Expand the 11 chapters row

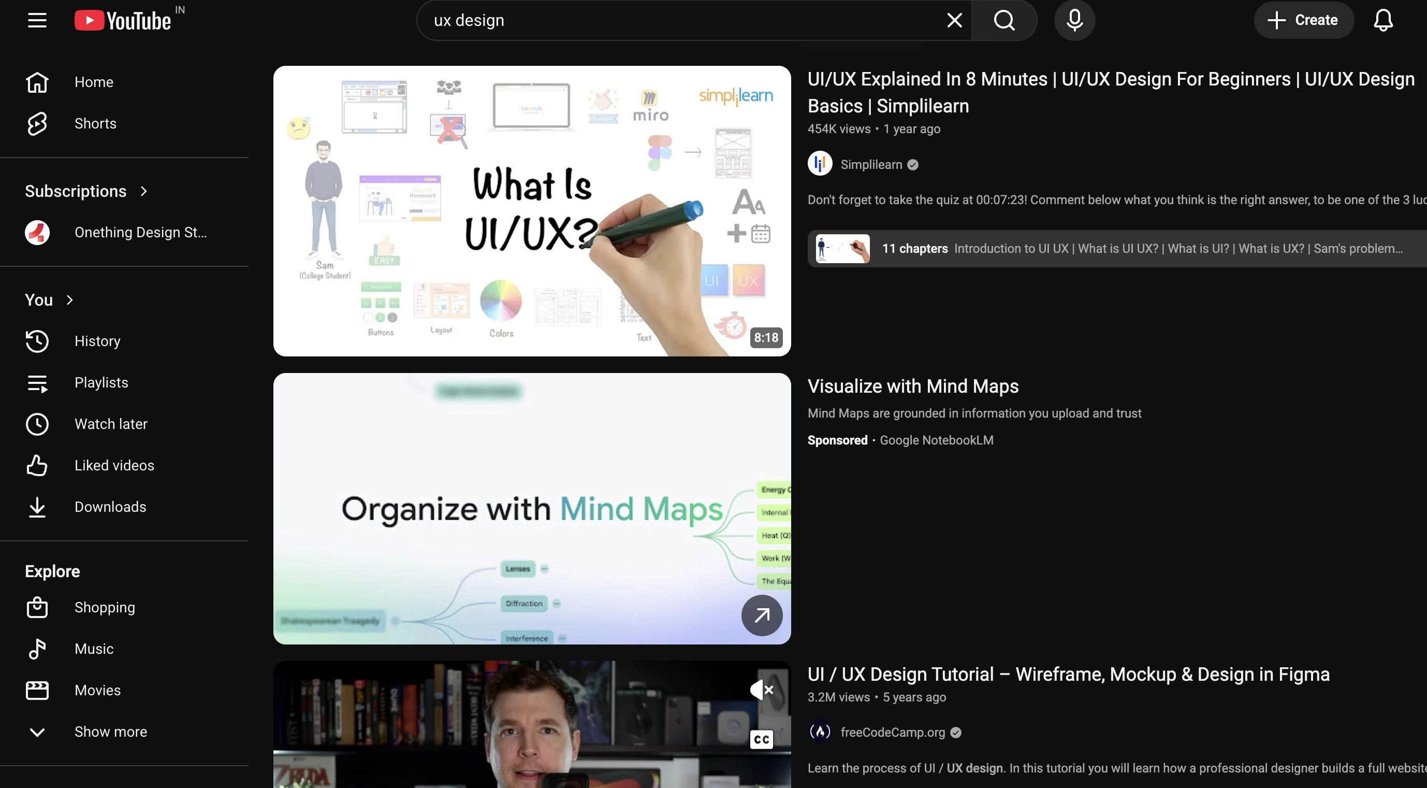[x=1117, y=249]
